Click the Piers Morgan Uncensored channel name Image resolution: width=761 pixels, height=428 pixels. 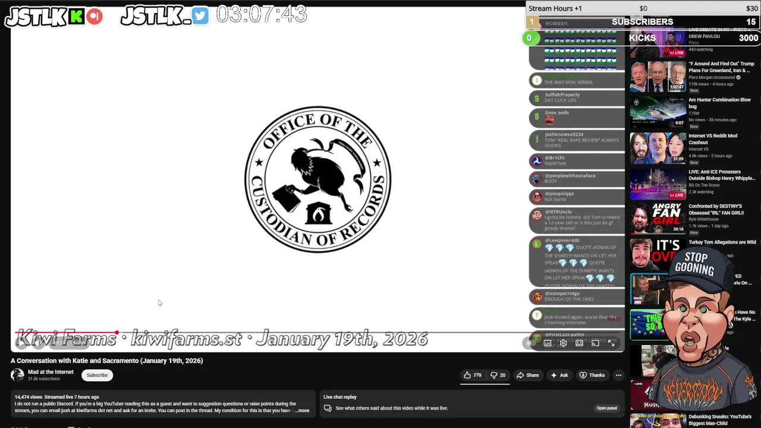tap(712, 77)
